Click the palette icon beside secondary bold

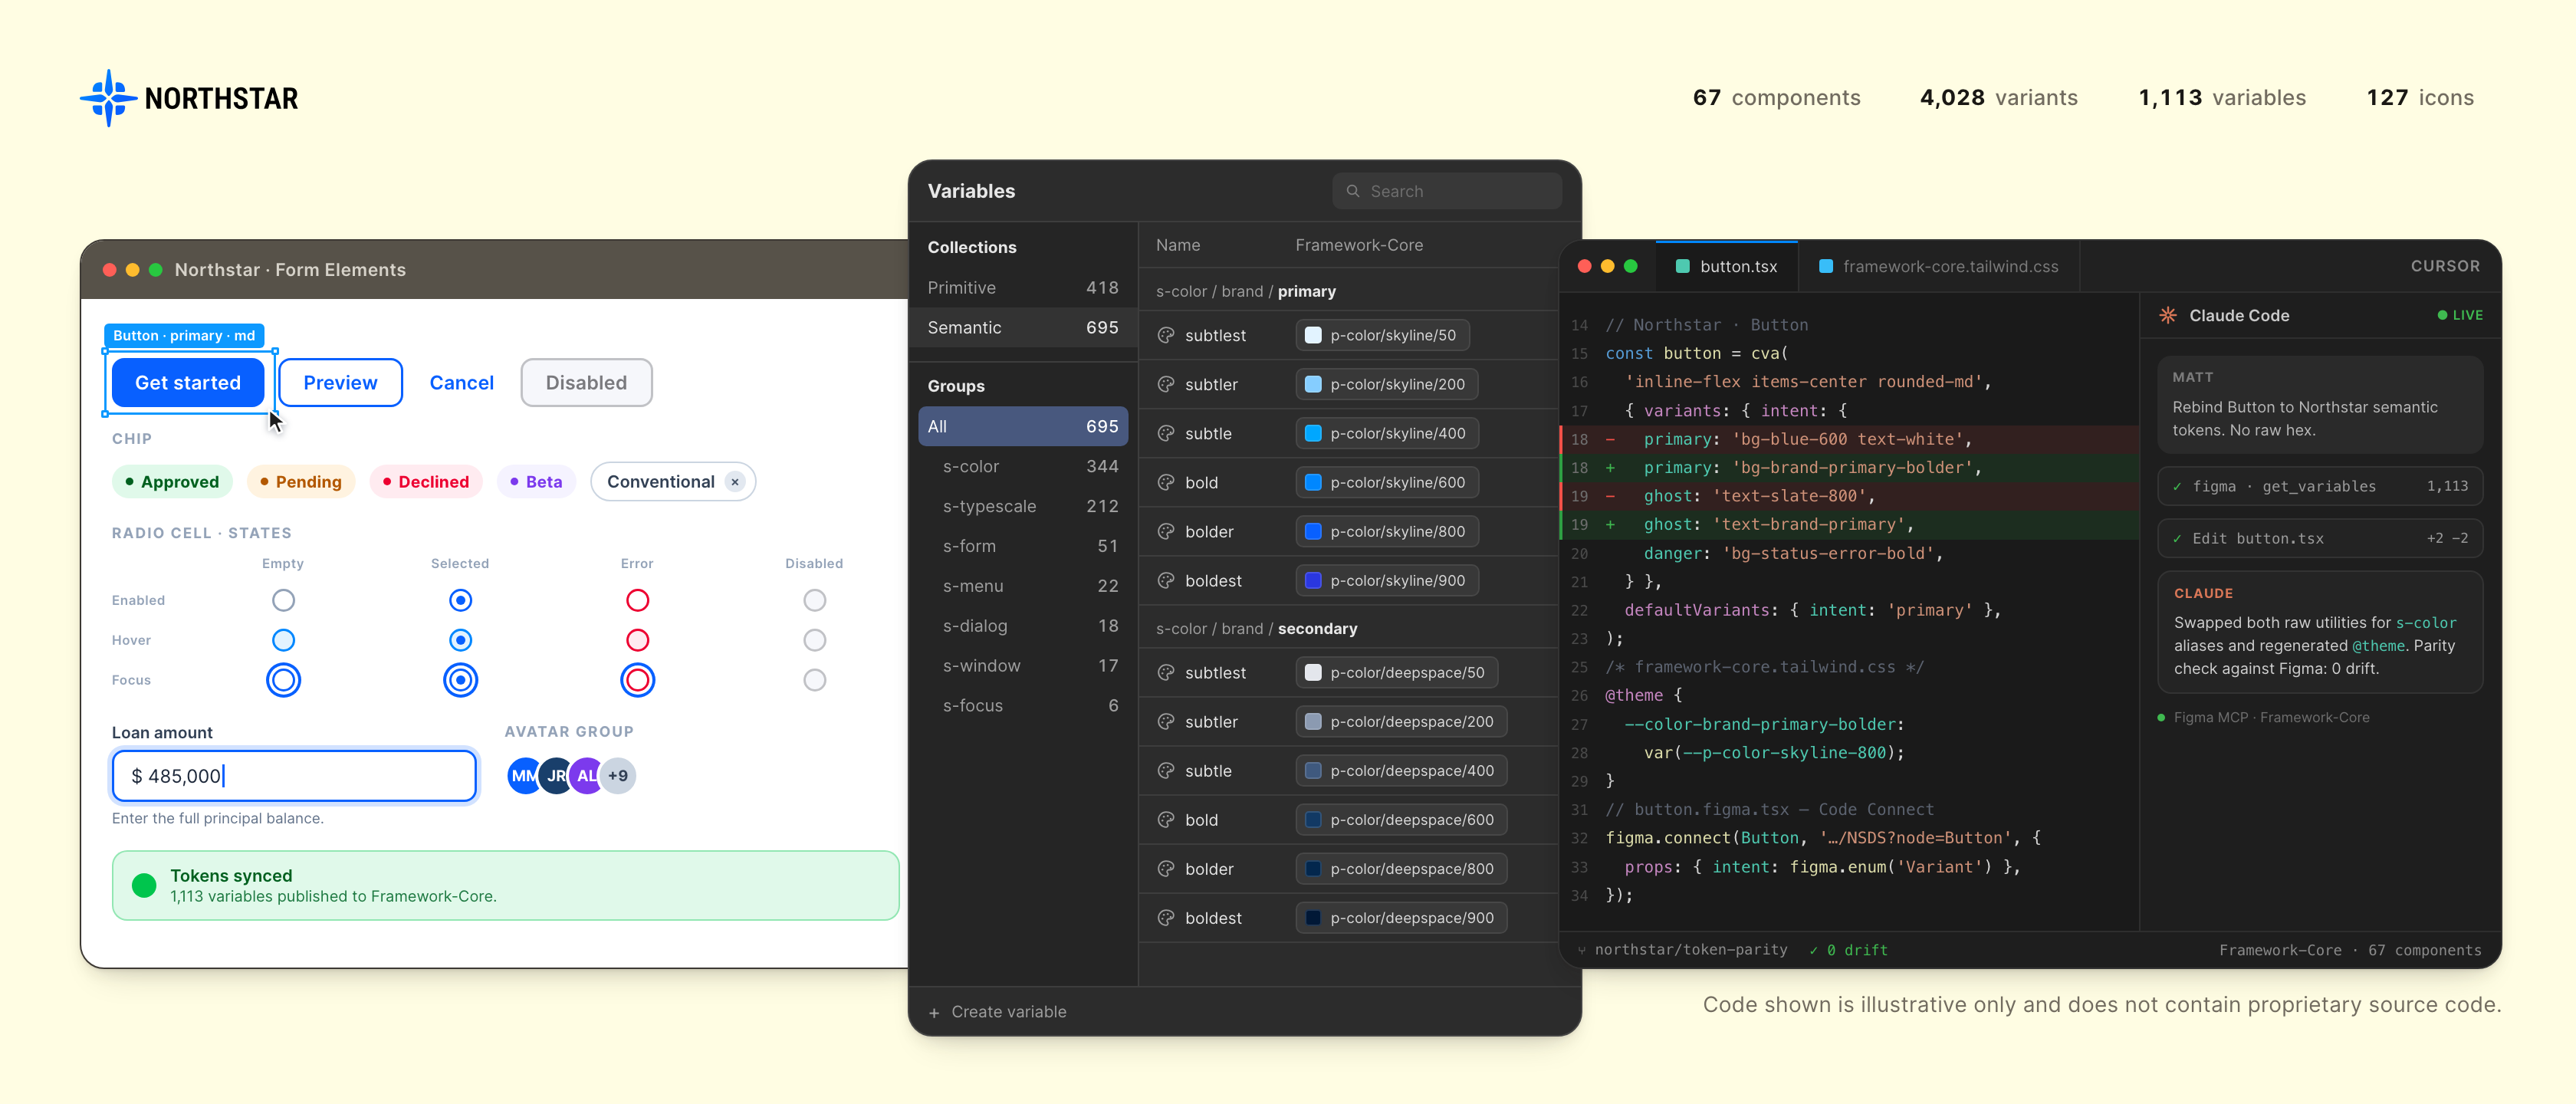coord(1165,819)
